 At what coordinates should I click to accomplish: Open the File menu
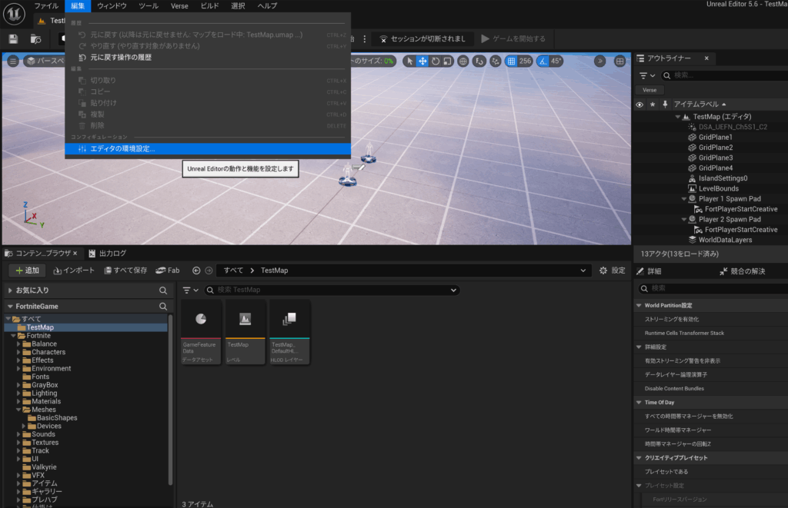(x=46, y=6)
